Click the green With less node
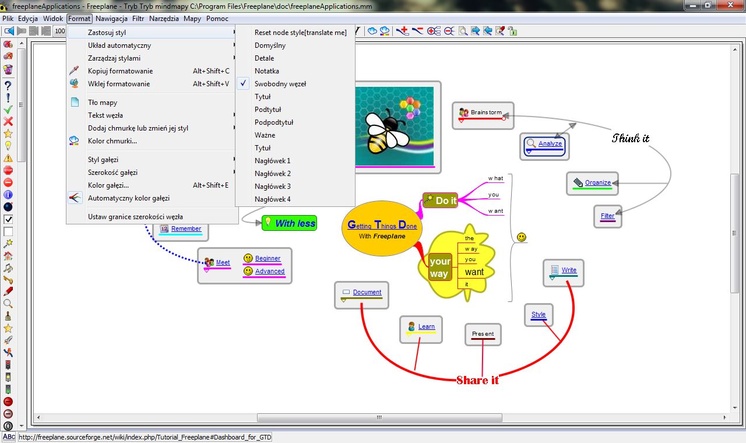The height and width of the screenshot is (443, 746). tap(290, 223)
